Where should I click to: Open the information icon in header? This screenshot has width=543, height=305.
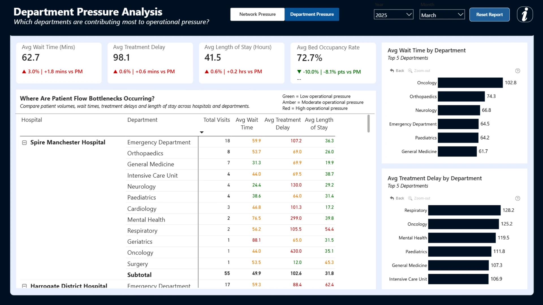(525, 14)
